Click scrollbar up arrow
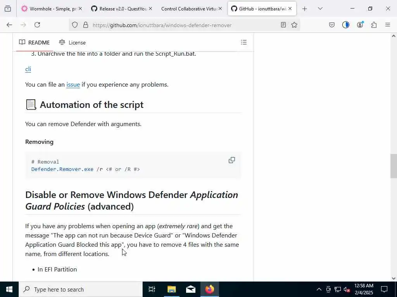The height and width of the screenshot is (297, 397). coord(394,36)
